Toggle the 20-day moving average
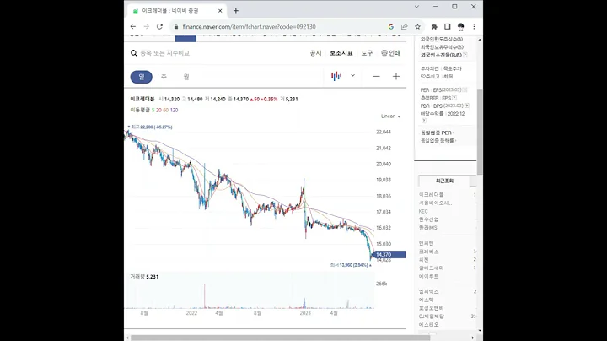607x341 pixels. click(158, 110)
